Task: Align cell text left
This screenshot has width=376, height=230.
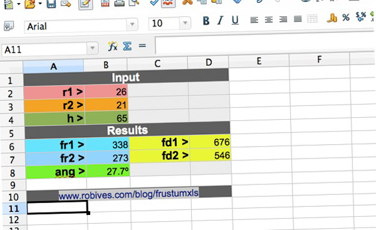Action: pos(254,19)
